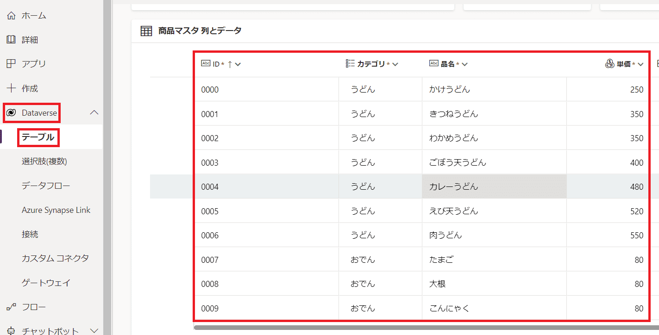
Task: Click the カテゴリ column header label
Action: point(371,64)
